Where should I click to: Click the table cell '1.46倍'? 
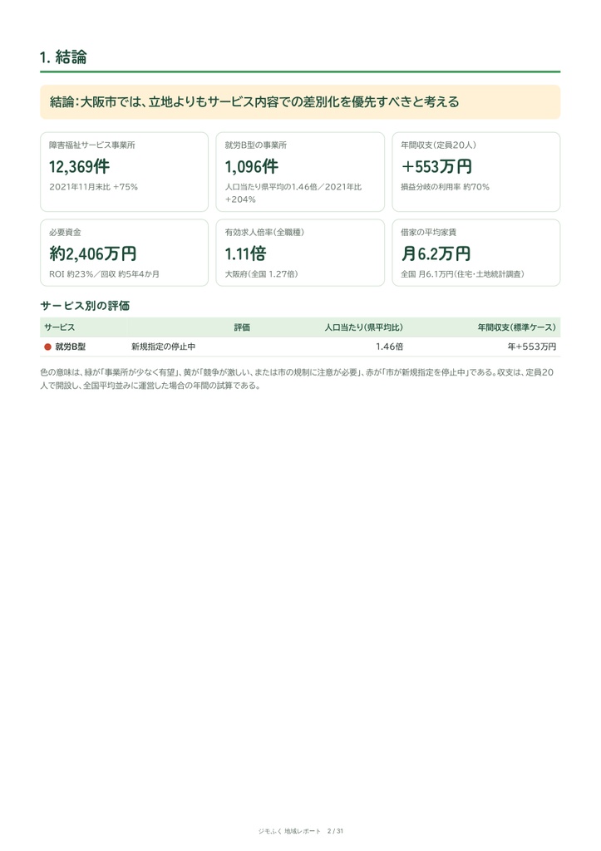[389, 347]
